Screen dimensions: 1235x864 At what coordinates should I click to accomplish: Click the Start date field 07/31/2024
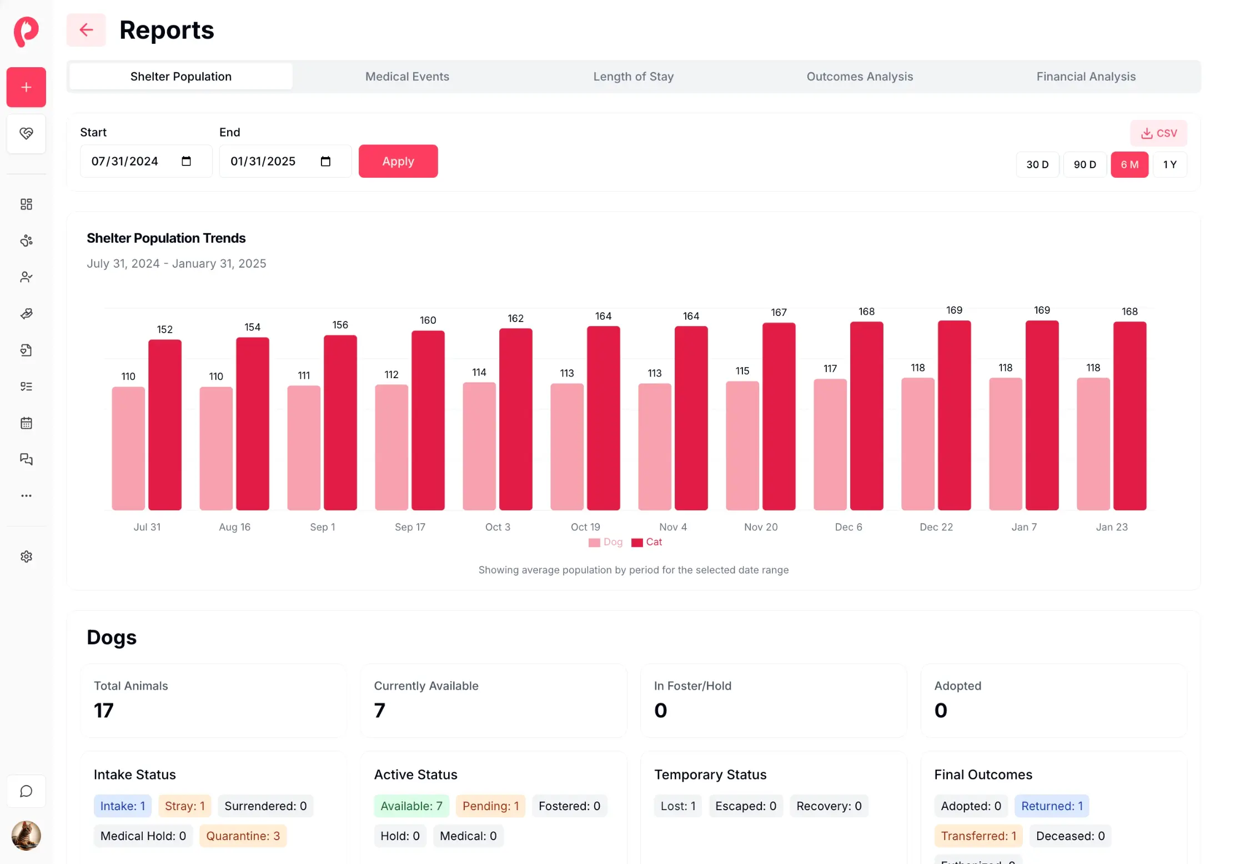[146, 161]
